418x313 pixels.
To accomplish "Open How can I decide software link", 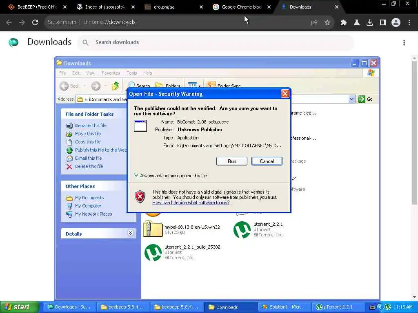I will [x=191, y=203].
